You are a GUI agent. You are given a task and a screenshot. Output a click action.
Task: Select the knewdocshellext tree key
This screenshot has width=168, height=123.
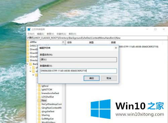[50, 93]
